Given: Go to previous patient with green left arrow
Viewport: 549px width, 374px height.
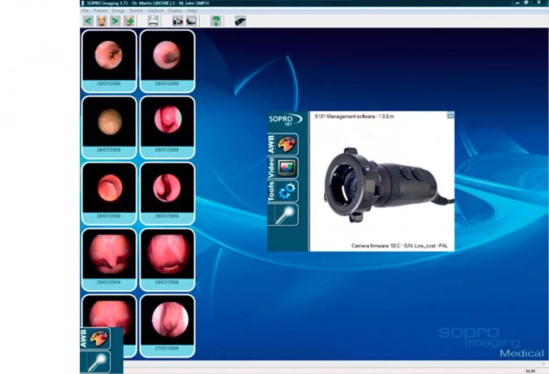Looking at the screenshot, I should tap(88, 21).
